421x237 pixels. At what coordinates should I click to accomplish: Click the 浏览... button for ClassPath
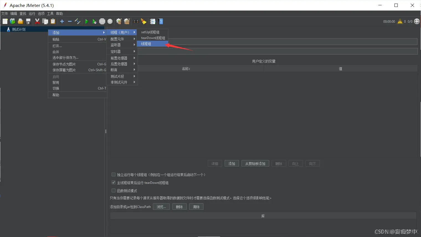coord(161,207)
